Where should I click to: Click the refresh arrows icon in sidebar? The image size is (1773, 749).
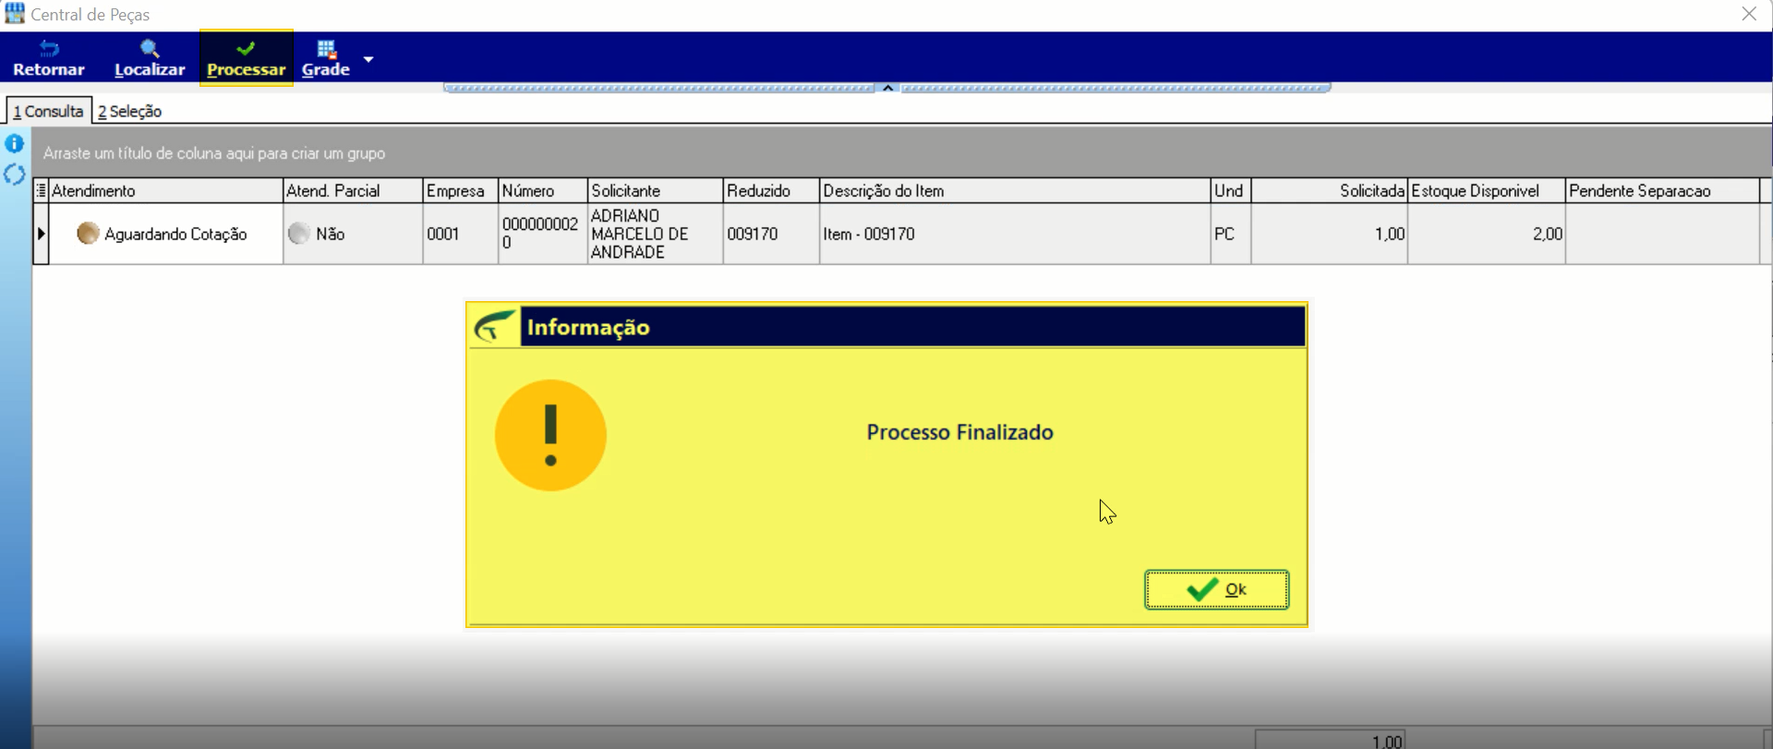pyautogui.click(x=15, y=175)
